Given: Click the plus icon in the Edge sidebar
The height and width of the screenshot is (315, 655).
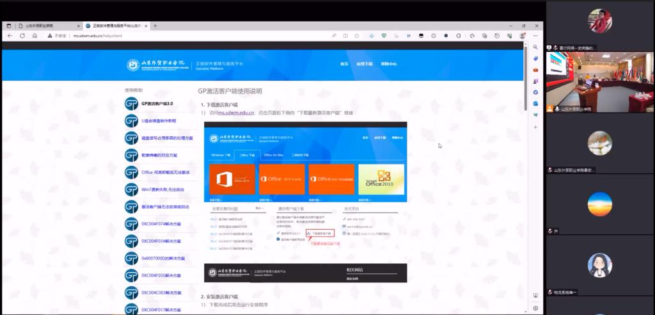Looking at the screenshot, I should click(535, 127).
